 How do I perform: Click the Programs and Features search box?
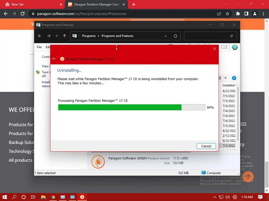point(210,36)
